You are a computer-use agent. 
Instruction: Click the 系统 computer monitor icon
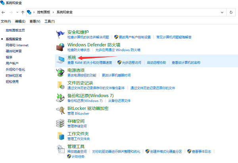pyautogui.click(x=60, y=60)
